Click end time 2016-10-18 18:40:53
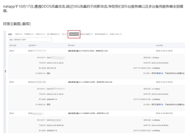The width and height of the screenshot is (190, 137). click(160, 125)
